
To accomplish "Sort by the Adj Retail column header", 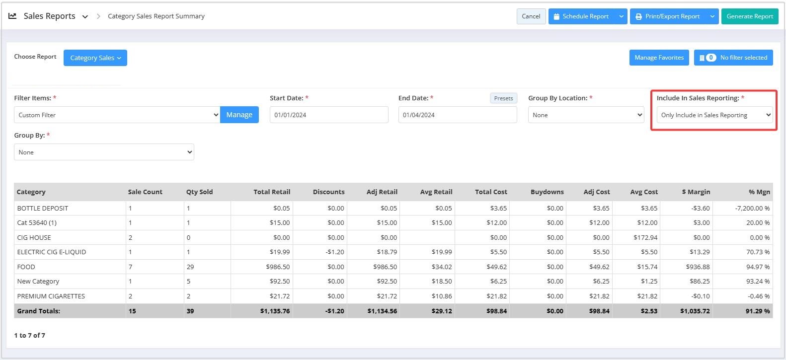I will tap(382, 192).
